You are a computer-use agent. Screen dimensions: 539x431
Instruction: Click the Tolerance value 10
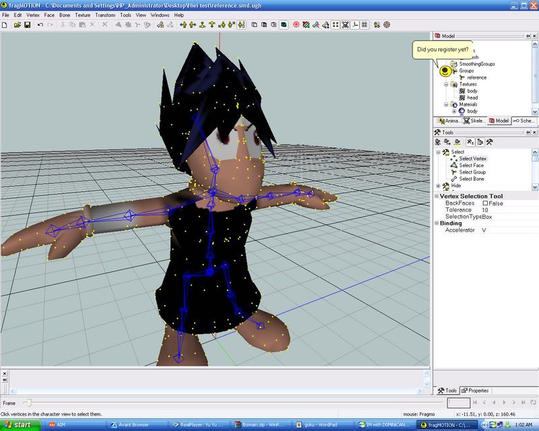pyautogui.click(x=484, y=210)
